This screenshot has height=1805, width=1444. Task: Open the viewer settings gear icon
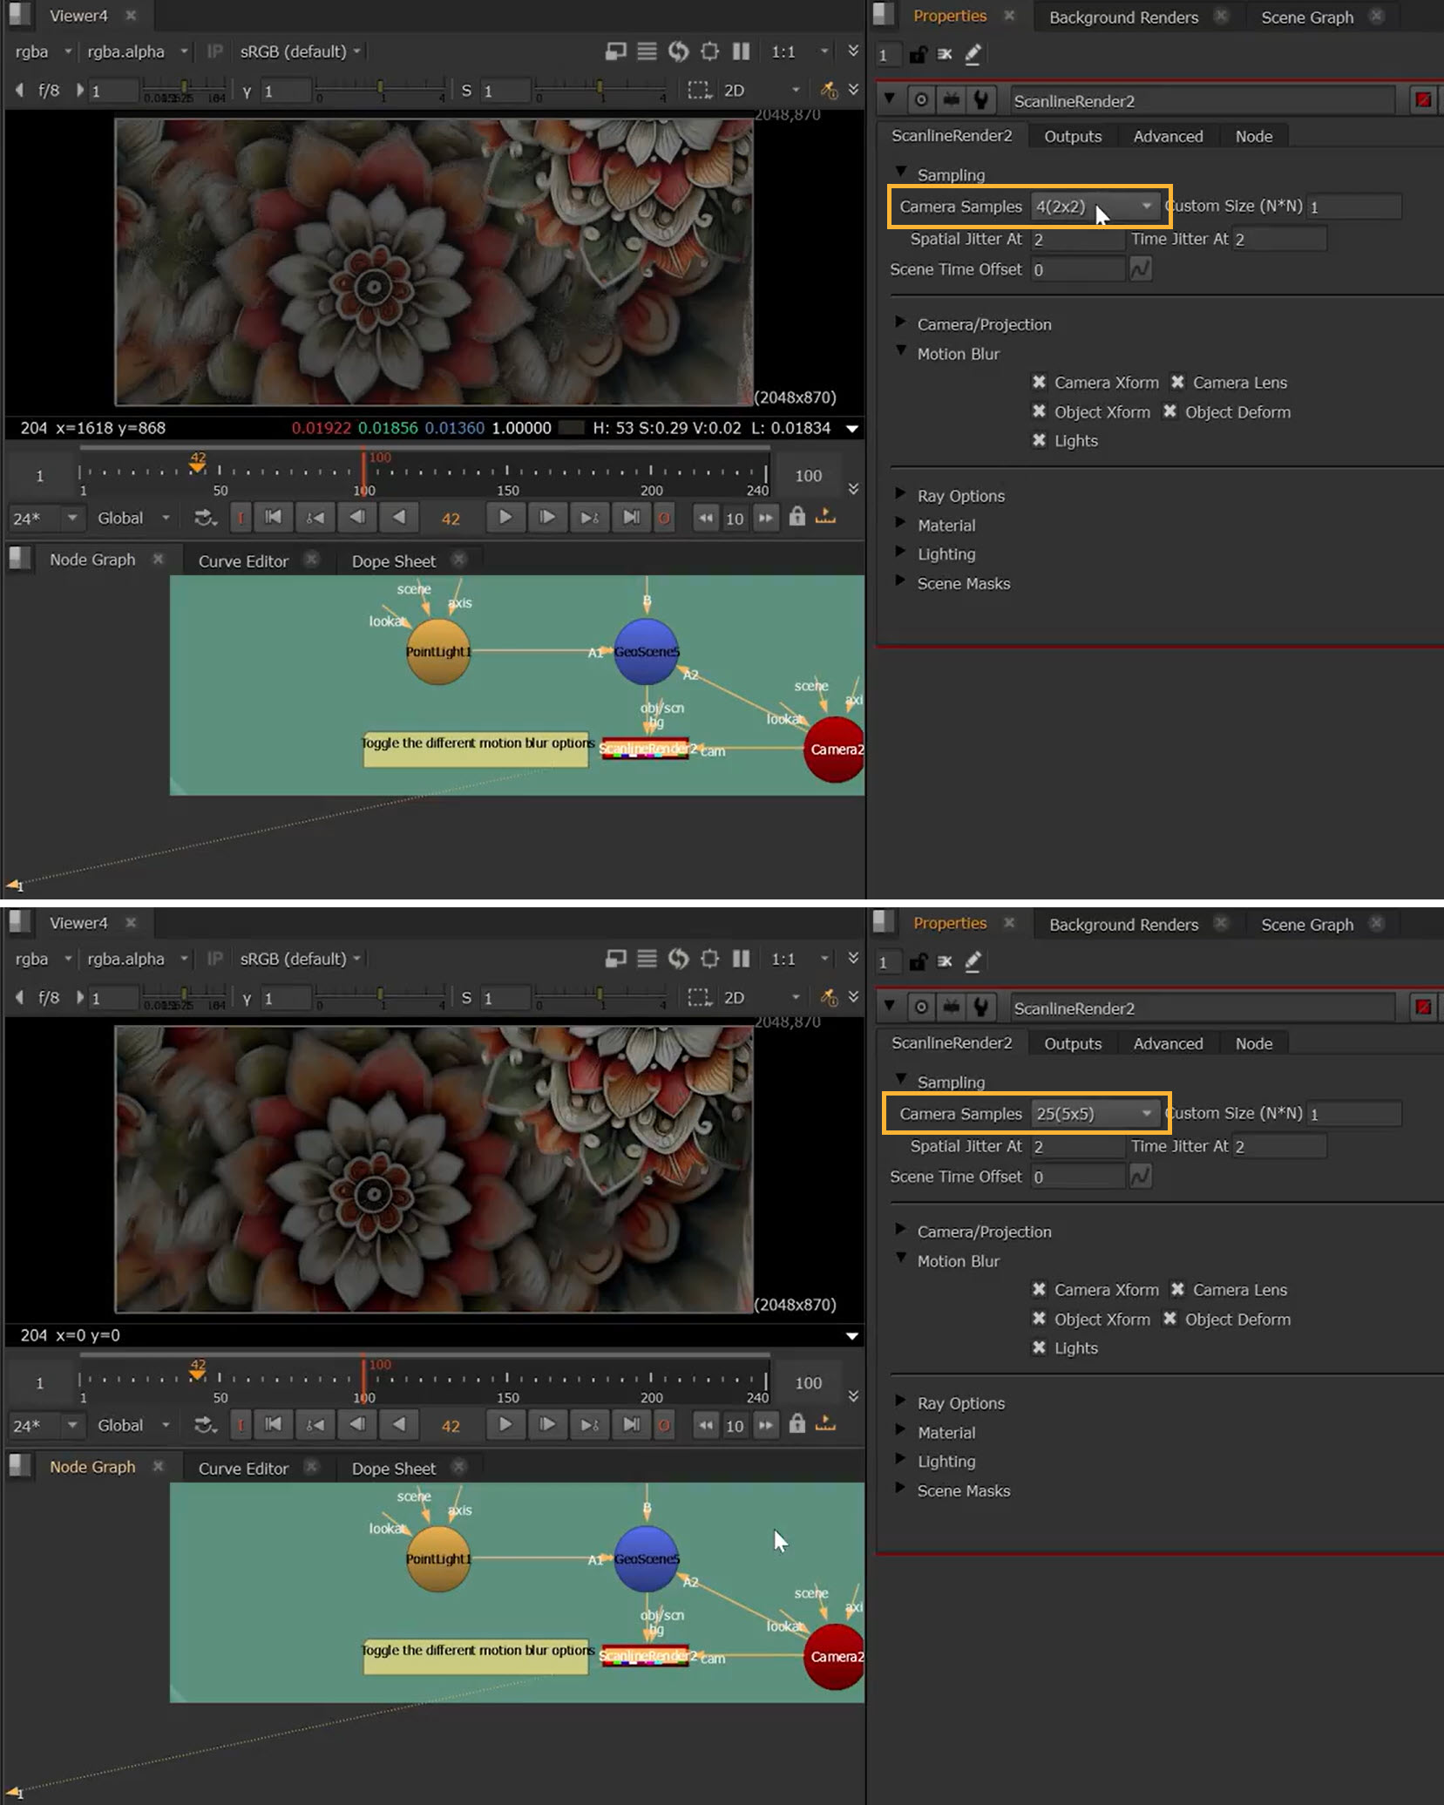pos(710,51)
